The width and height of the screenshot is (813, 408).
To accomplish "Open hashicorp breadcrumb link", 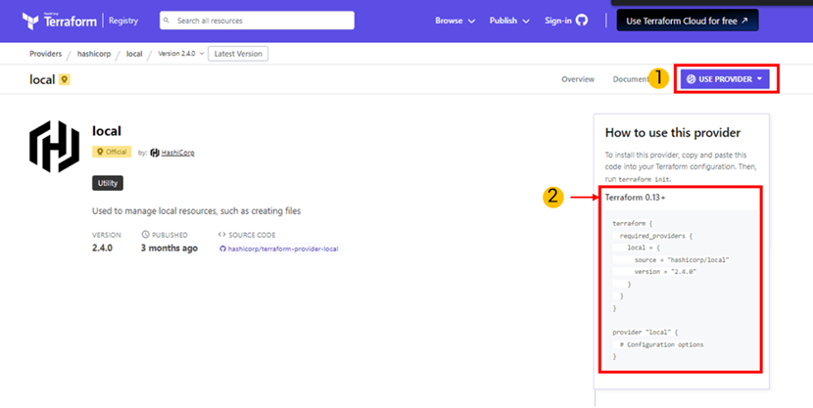I will click(94, 54).
